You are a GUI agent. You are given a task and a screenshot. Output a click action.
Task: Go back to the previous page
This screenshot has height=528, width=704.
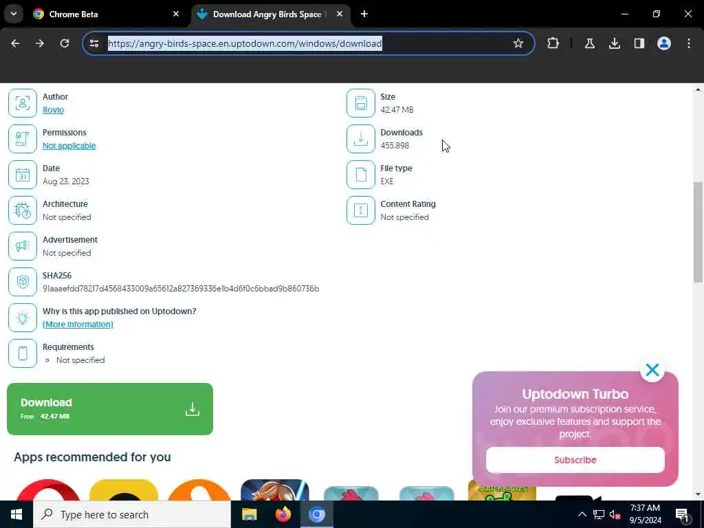15,43
